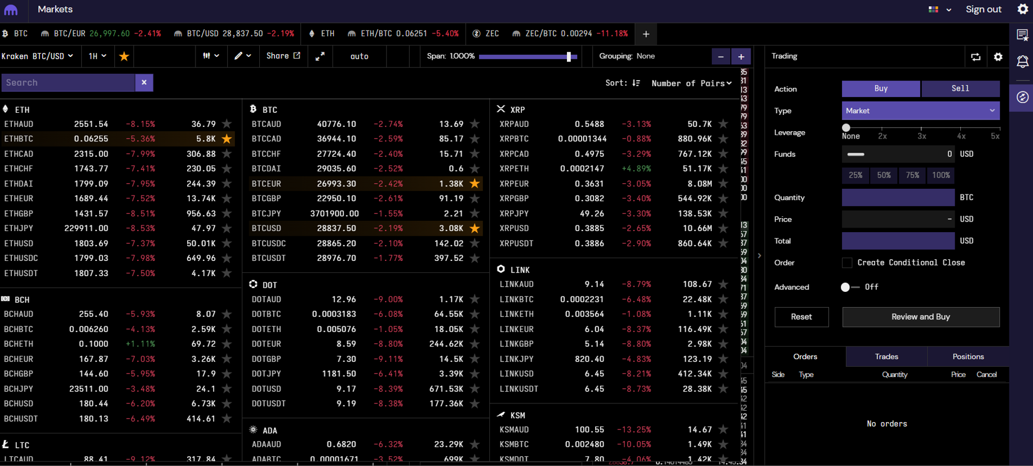Toggle the Advanced switch on
Screen dimensions: 1033x466
tap(850, 287)
